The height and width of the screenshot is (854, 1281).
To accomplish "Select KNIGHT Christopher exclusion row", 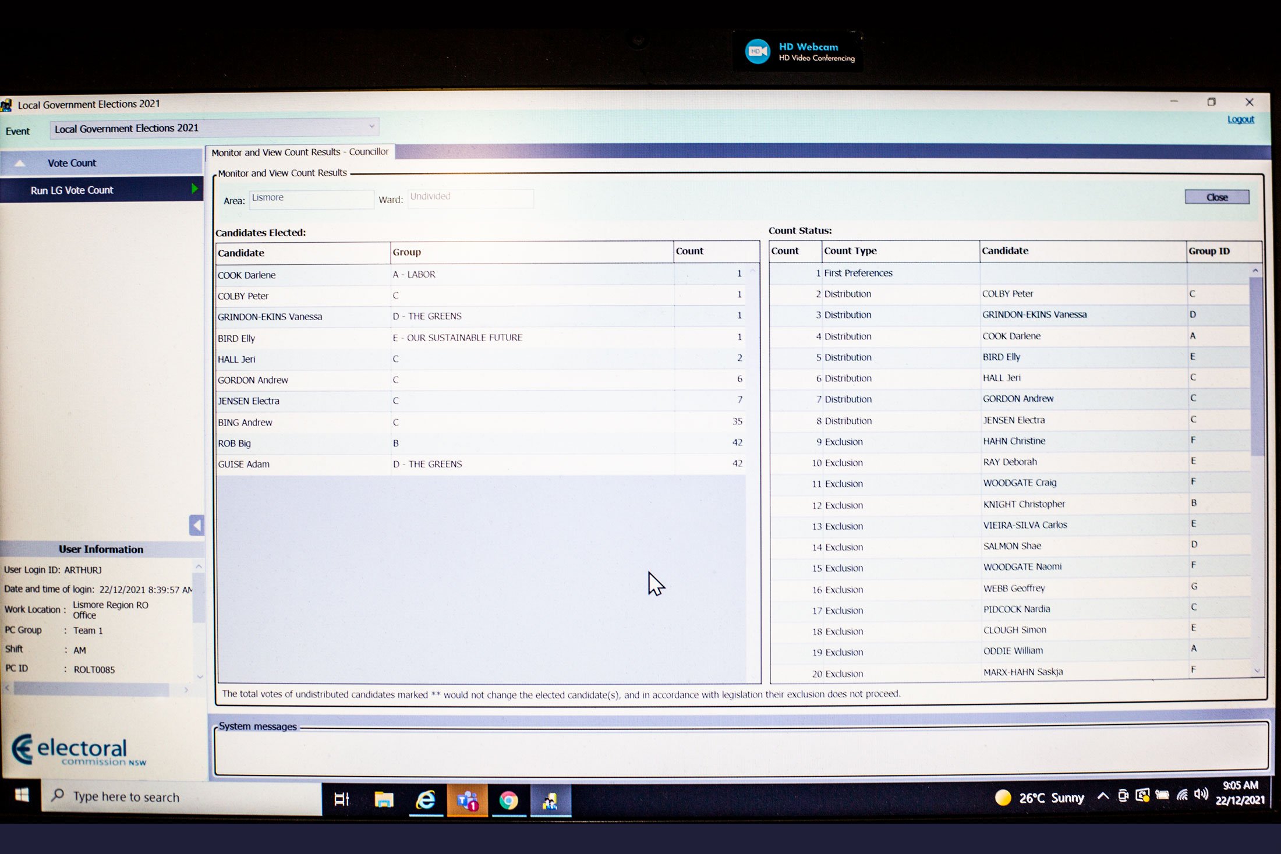I will [x=1010, y=505].
